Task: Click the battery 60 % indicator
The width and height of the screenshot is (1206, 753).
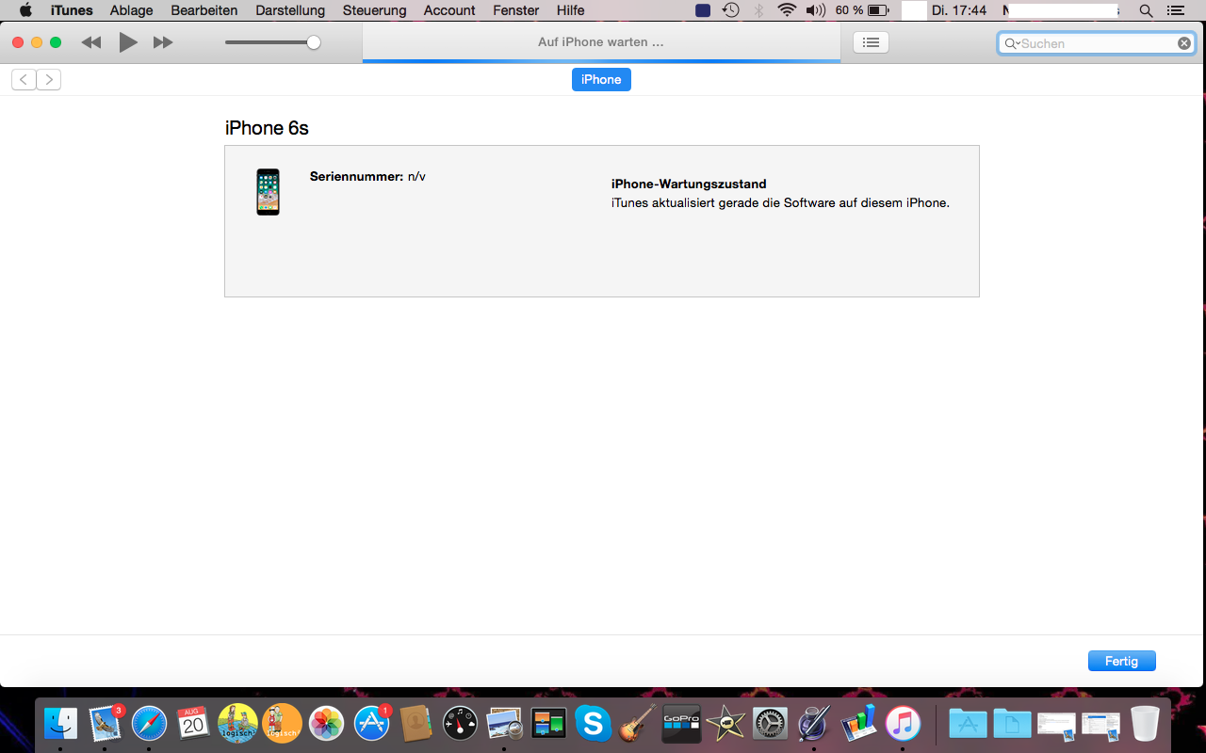Action: click(x=862, y=10)
